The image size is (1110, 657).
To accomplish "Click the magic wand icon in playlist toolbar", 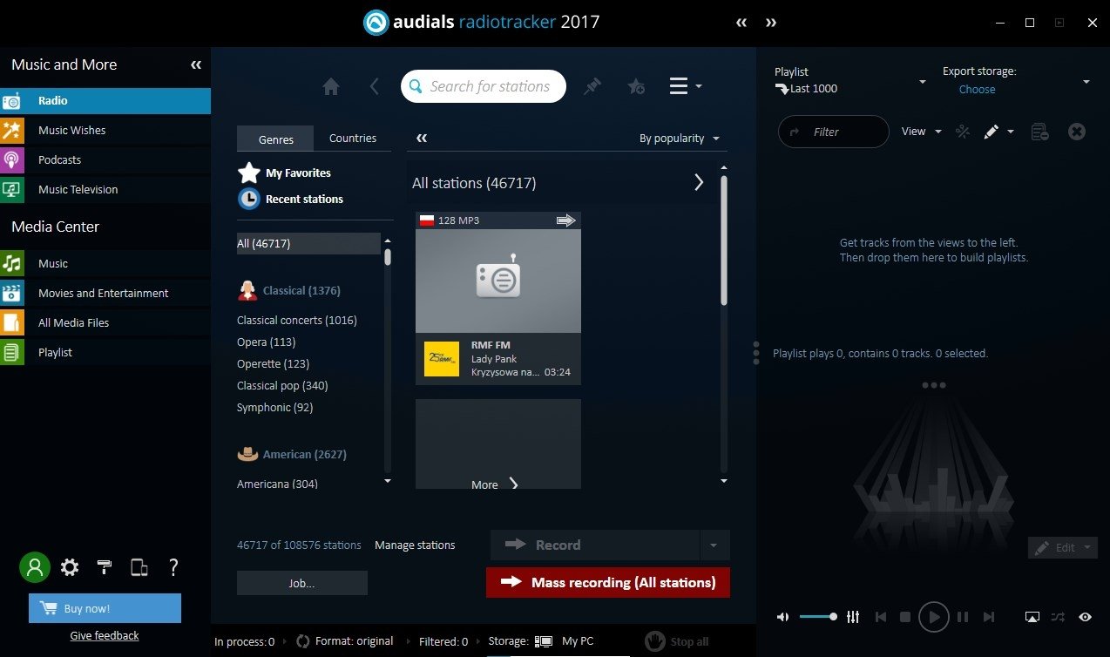I will (963, 132).
